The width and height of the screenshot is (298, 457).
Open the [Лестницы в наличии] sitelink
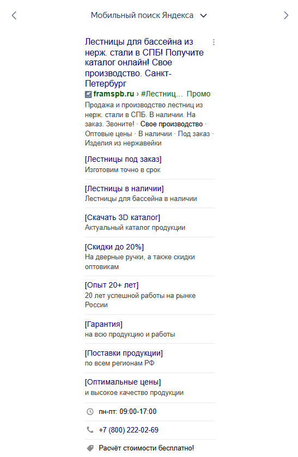click(x=124, y=188)
